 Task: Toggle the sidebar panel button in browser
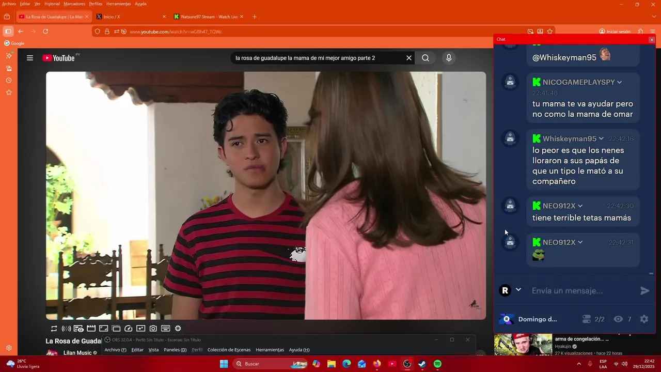8,32
